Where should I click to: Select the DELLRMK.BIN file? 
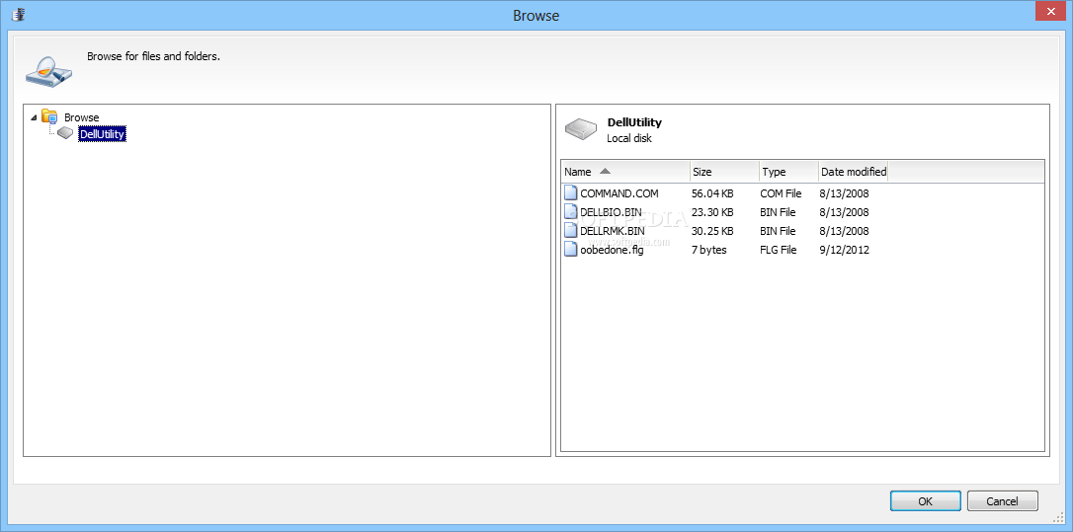(x=613, y=230)
